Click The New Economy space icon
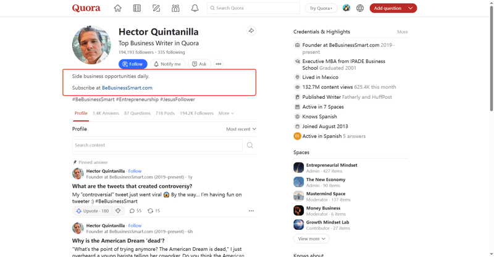This screenshot has width=494, height=257. click(298, 182)
